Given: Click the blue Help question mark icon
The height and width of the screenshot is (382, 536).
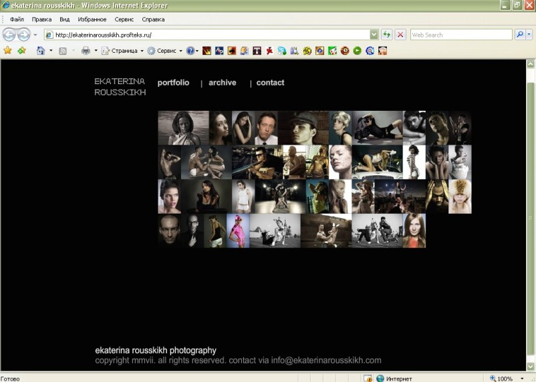Looking at the screenshot, I should click(190, 51).
